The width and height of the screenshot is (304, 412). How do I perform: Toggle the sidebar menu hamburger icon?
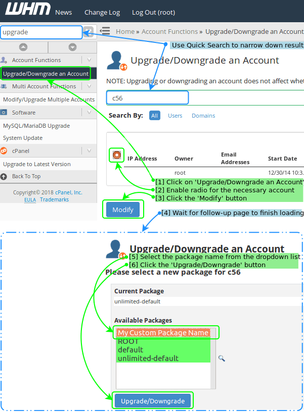105,31
